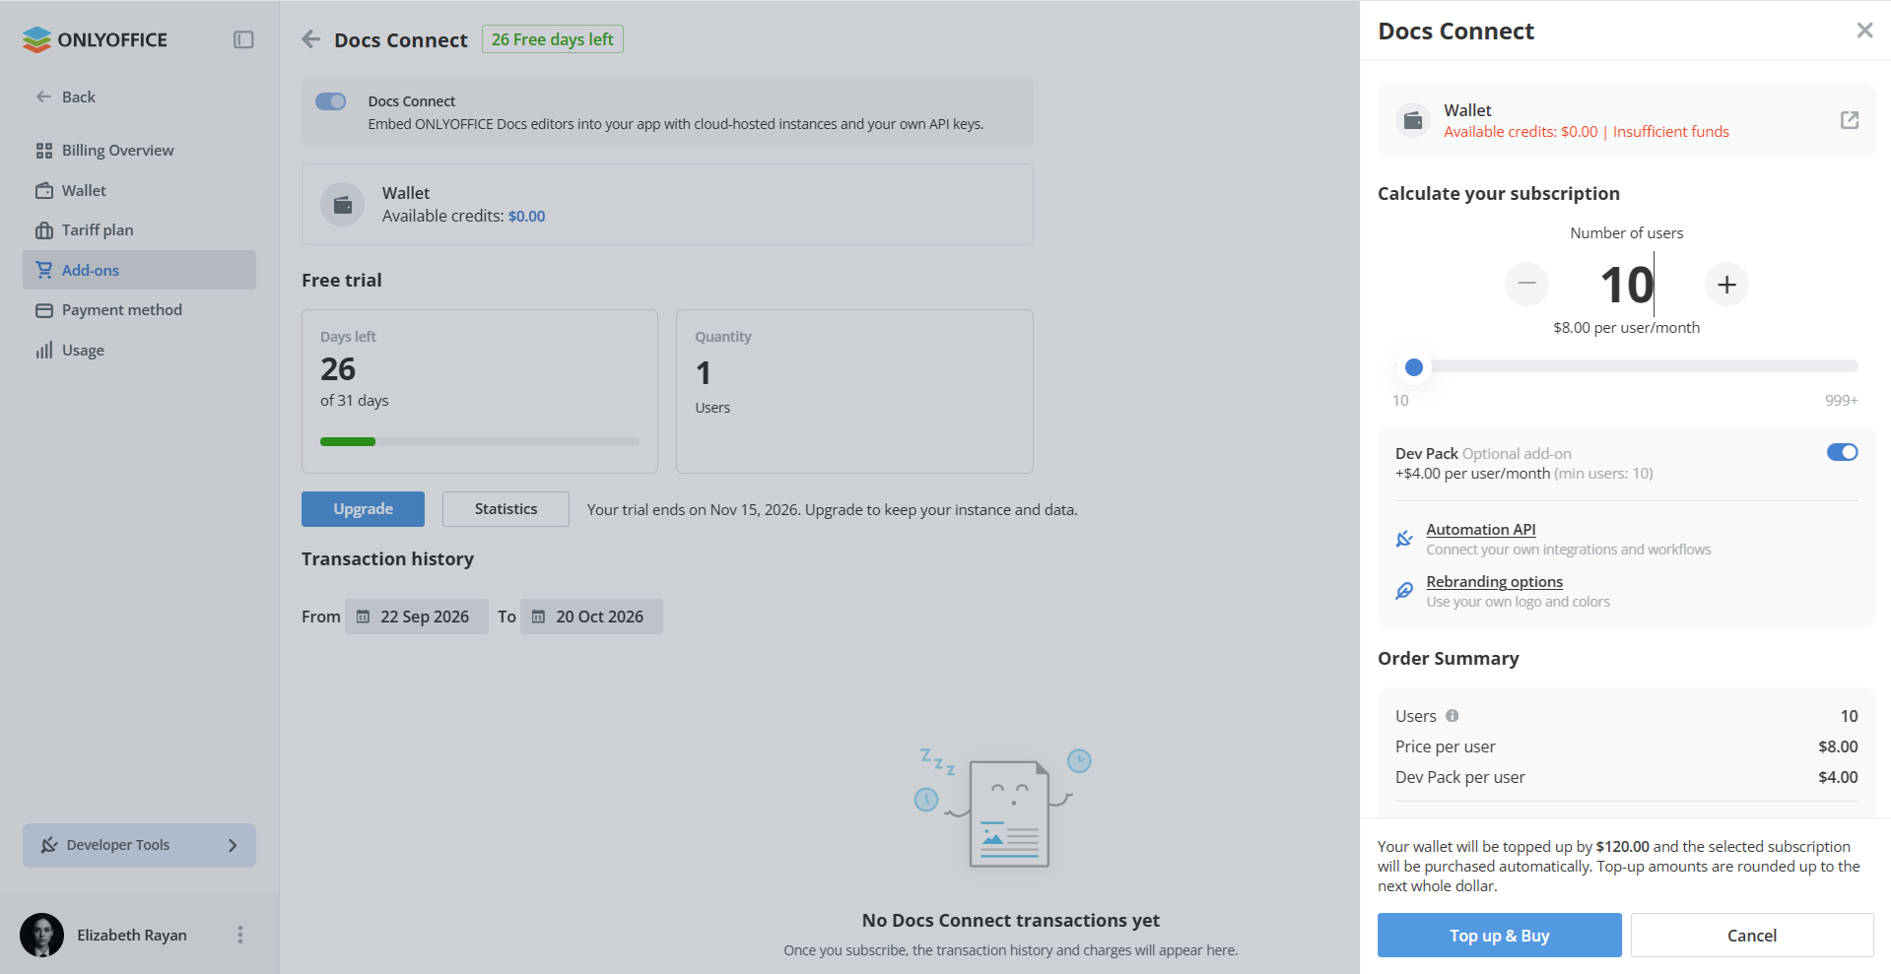Click the Upgrade button
Screen dimensions: 1891x974
coord(363,509)
